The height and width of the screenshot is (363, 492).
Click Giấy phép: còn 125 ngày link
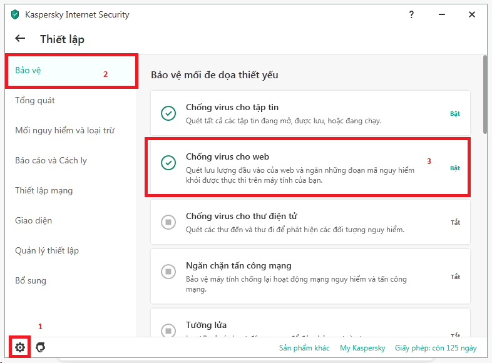pyautogui.click(x=436, y=348)
